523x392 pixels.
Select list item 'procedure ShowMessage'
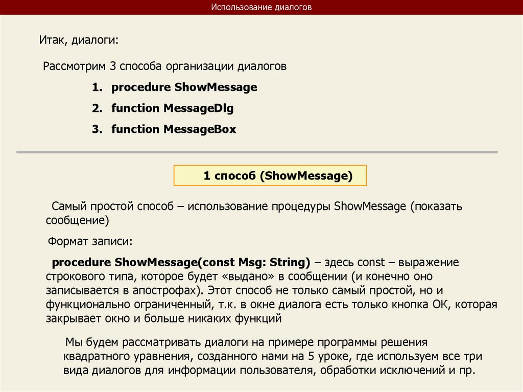[x=184, y=87]
